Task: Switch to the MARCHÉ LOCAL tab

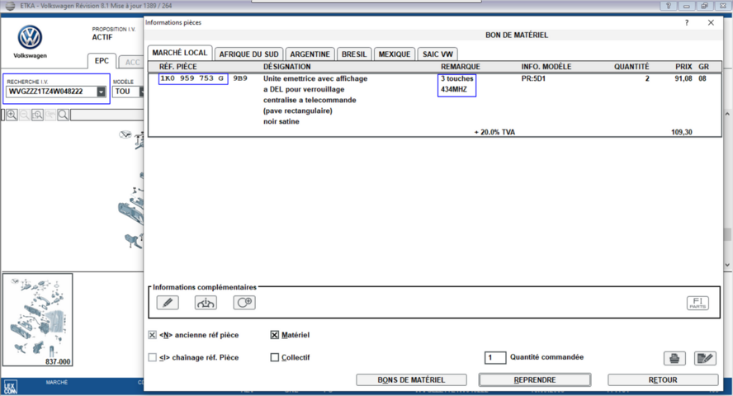Action: pos(180,53)
